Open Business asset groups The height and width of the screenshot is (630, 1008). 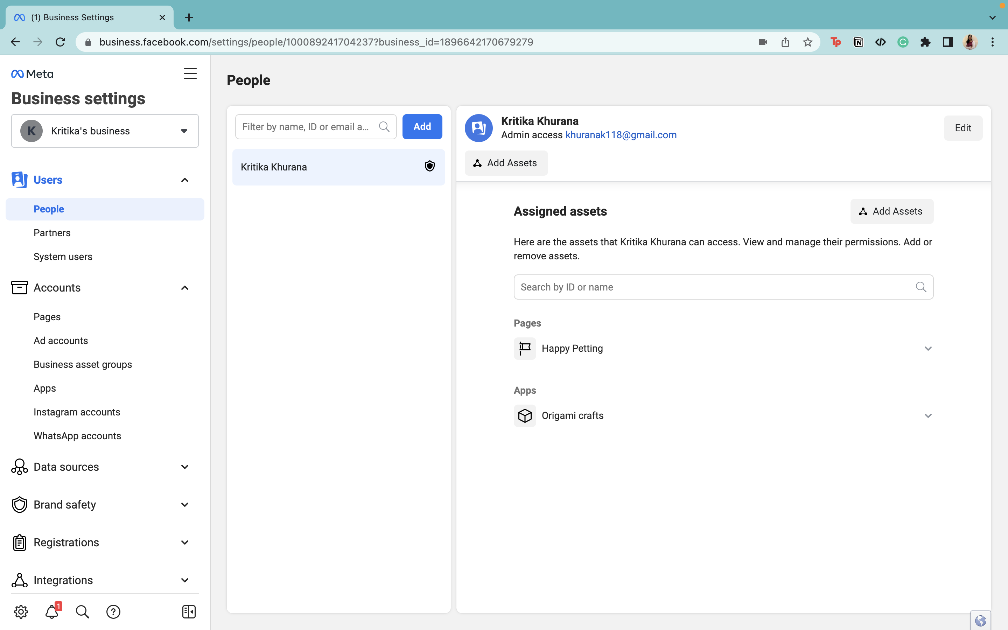(83, 364)
